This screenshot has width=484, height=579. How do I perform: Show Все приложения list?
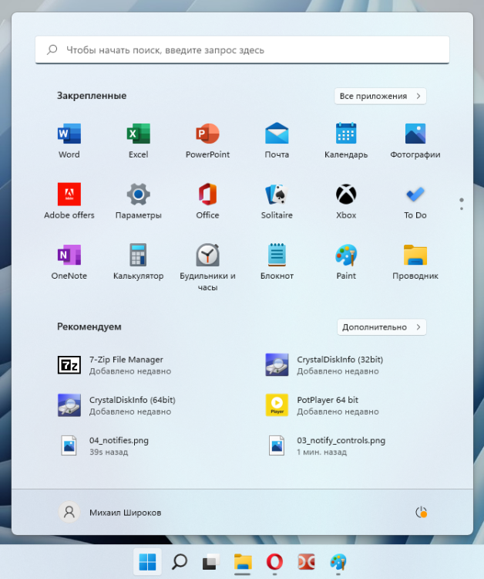coord(380,96)
